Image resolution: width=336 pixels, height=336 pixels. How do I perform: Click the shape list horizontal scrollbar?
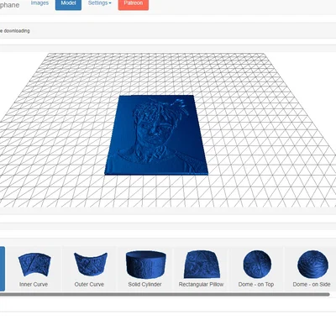(165, 294)
